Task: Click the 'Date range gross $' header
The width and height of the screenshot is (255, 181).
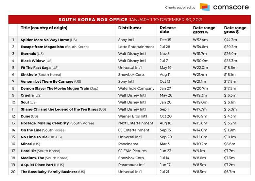Action: (235, 30)
